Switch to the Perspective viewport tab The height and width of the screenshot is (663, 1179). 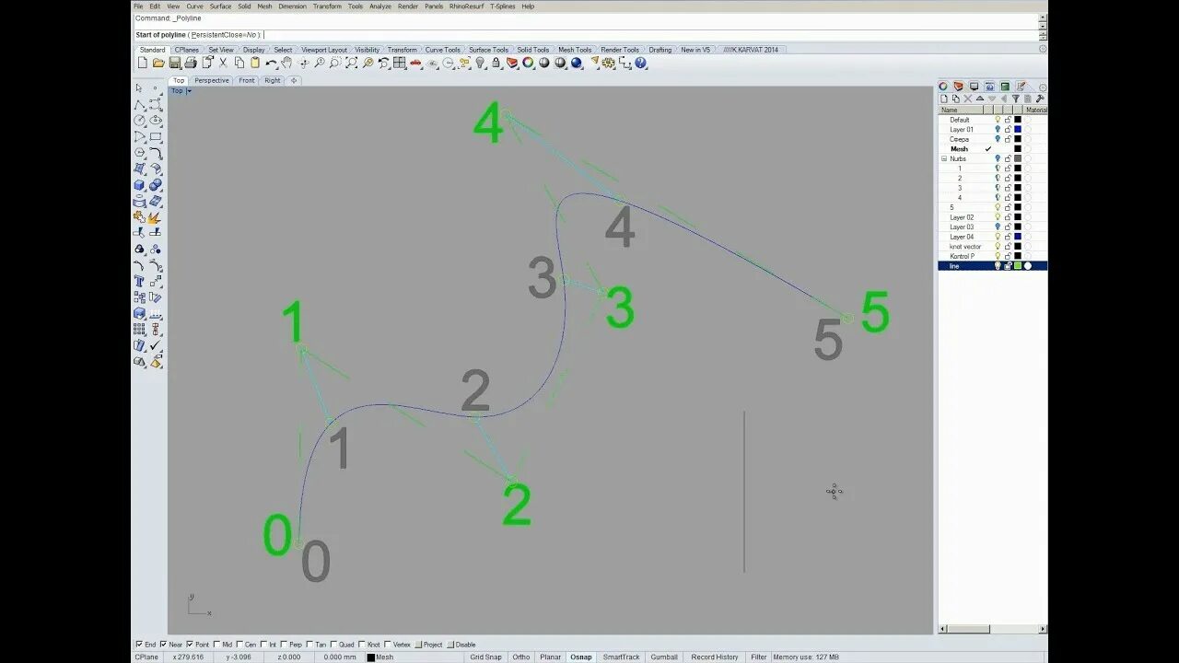[211, 80]
